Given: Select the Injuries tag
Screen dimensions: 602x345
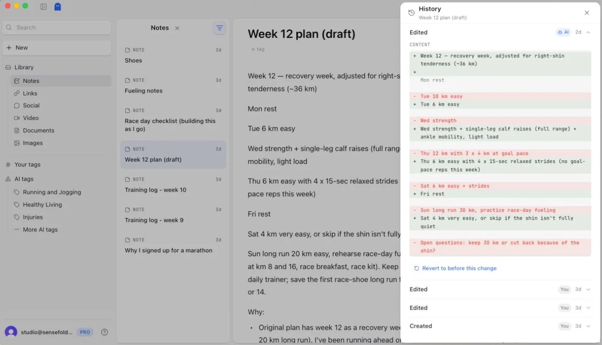Looking at the screenshot, I should pos(61,217).
